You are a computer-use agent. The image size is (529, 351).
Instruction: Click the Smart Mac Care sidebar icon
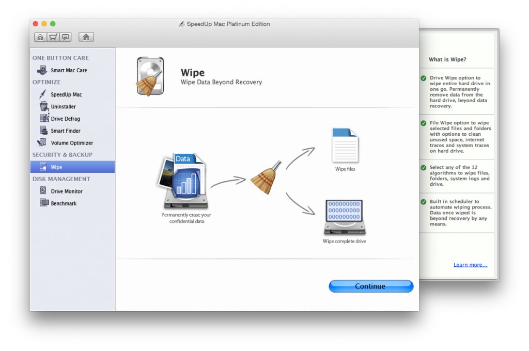click(42, 70)
